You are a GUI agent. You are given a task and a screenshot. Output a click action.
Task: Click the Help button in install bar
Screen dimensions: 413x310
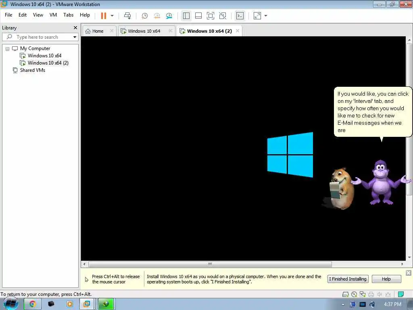click(x=386, y=279)
